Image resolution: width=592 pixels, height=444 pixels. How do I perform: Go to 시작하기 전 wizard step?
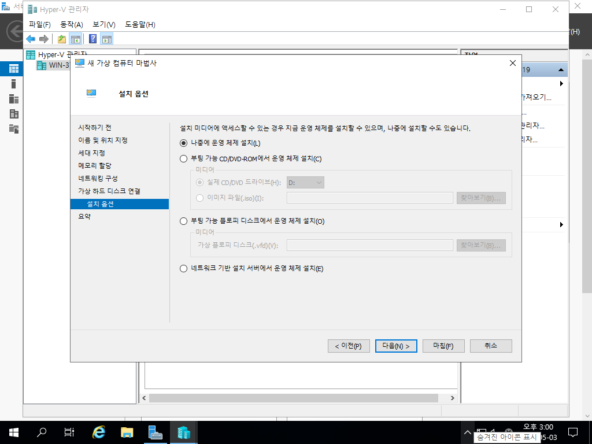coord(95,128)
